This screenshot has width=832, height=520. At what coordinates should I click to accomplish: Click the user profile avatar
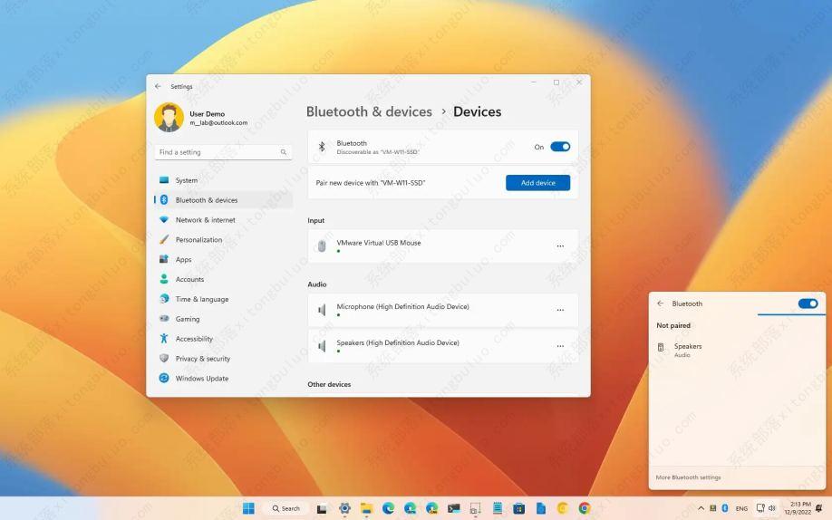point(169,118)
